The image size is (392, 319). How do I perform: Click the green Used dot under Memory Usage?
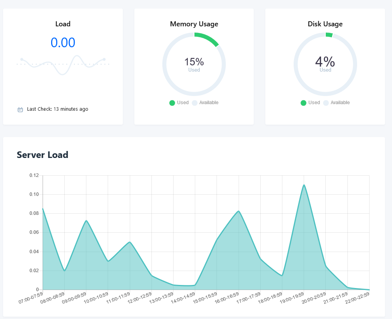point(172,103)
